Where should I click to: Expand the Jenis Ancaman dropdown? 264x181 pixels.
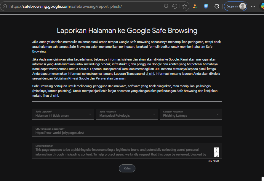[127, 114]
